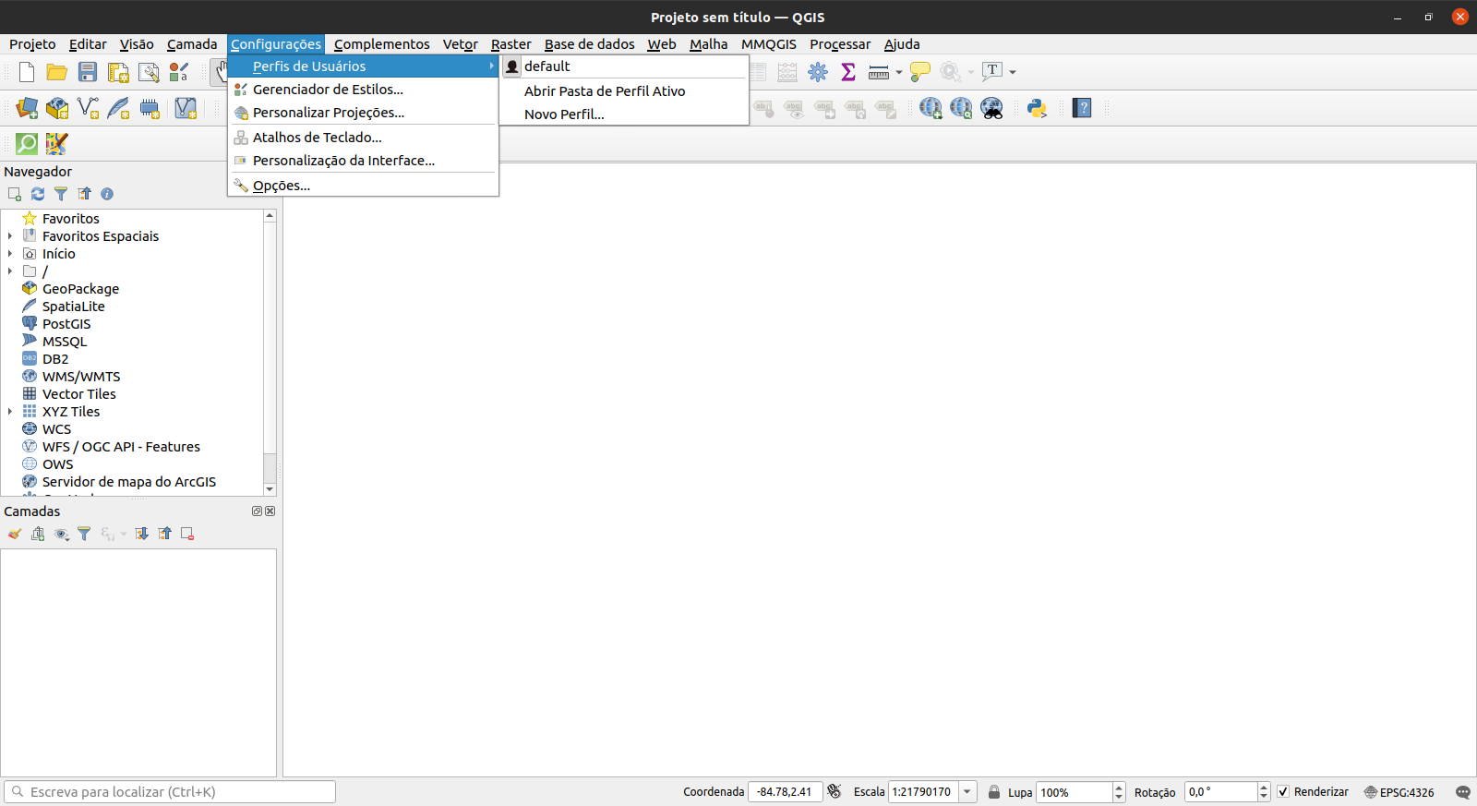Open the Data Source Manager icon
This screenshot has width=1477, height=806.
(27, 108)
